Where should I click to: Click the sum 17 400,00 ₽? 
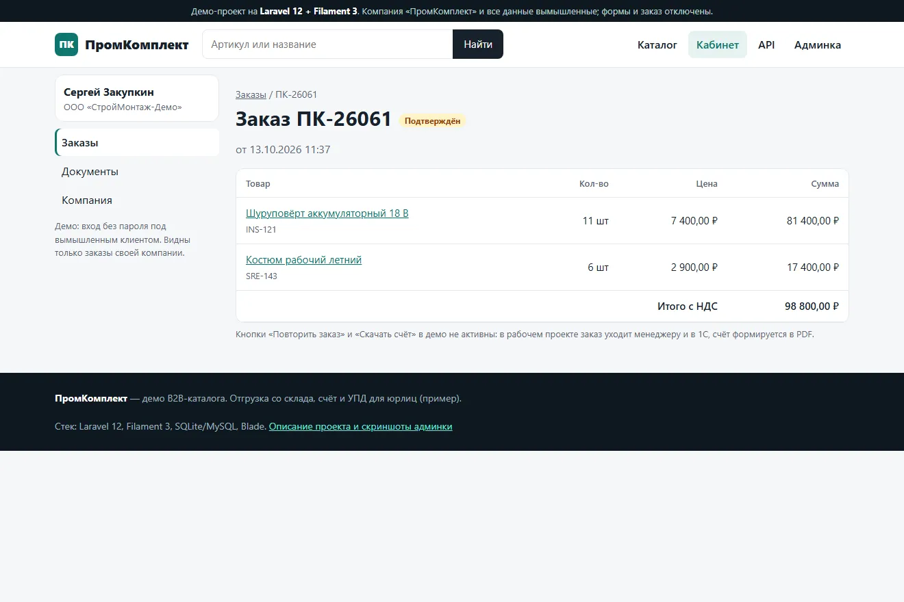[x=813, y=267]
